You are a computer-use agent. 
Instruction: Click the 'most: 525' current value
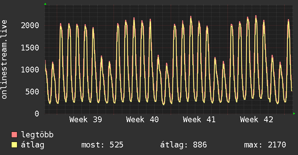(x=102, y=145)
